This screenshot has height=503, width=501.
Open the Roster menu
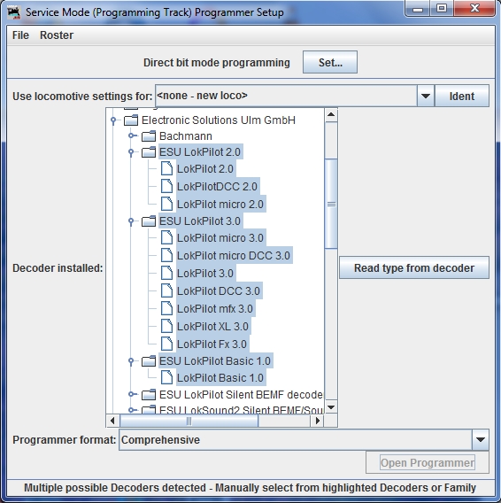tap(57, 35)
